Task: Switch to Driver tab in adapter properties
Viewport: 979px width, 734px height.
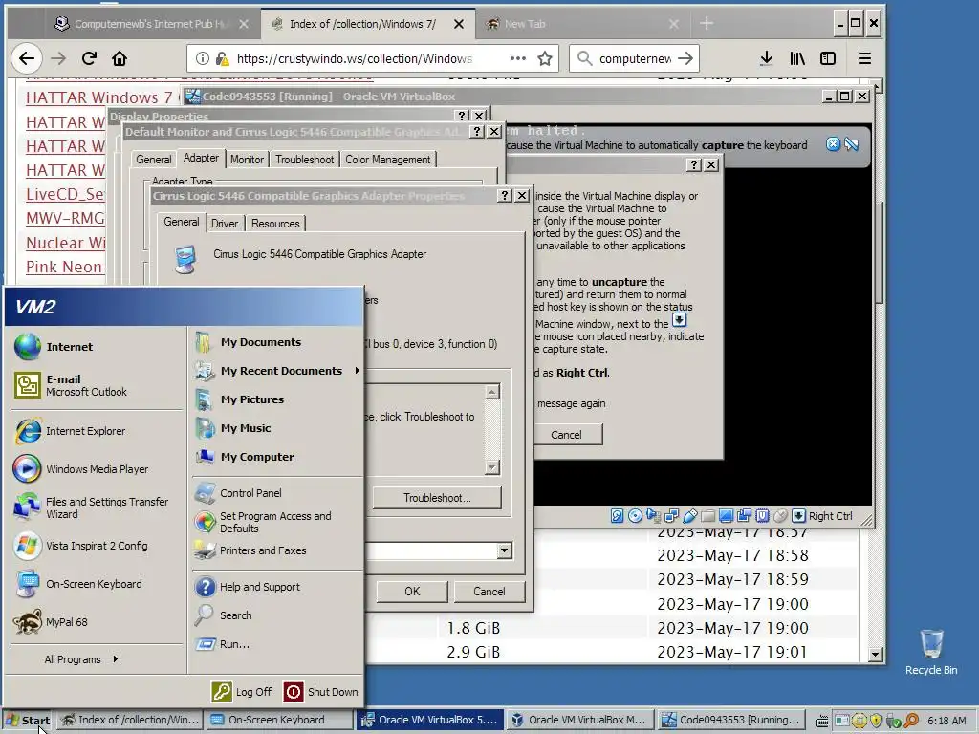Action: [225, 224]
